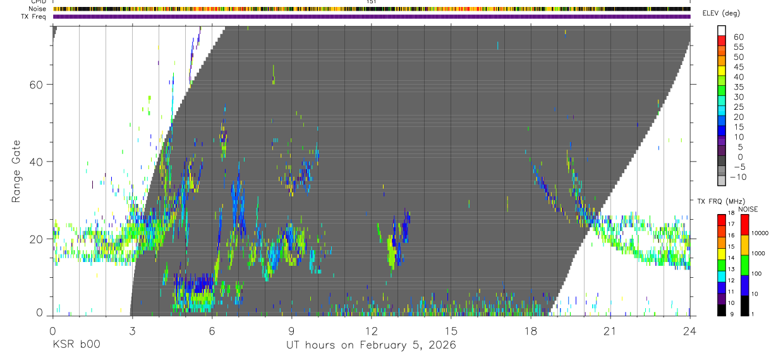Click the light gray bottom ELEV swatch

pos(722,181)
